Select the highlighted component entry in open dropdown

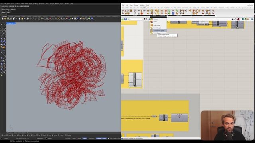tap(159, 31)
